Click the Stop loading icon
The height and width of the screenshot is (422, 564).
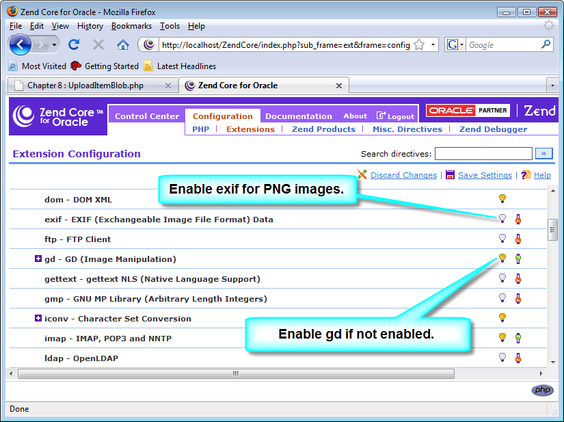(x=98, y=44)
